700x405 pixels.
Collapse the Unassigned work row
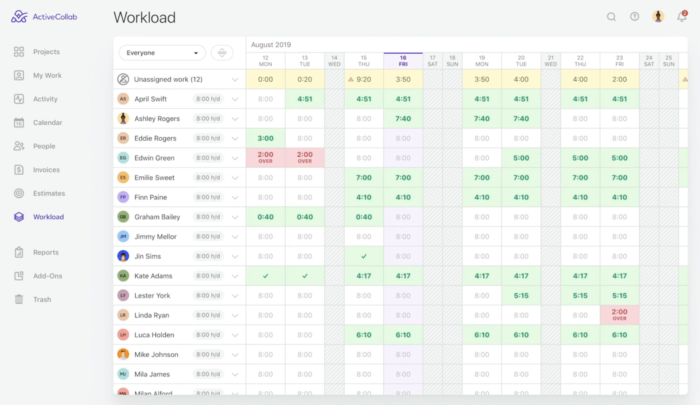235,79
